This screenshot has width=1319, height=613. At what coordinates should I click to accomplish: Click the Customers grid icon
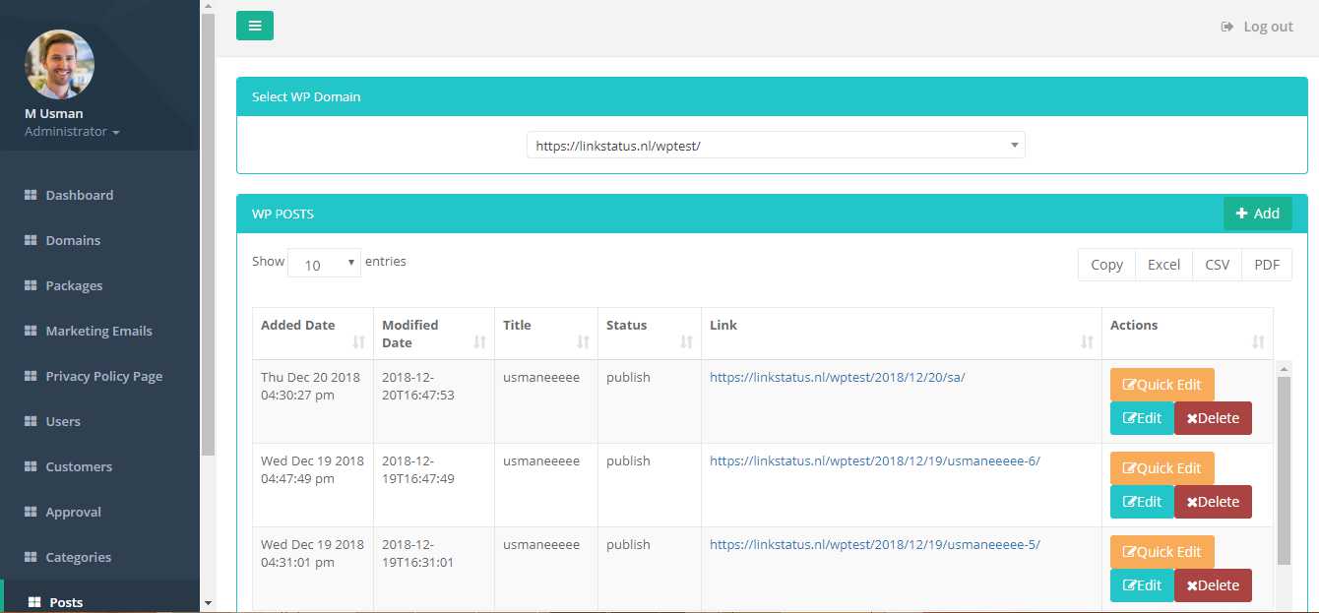click(31, 466)
